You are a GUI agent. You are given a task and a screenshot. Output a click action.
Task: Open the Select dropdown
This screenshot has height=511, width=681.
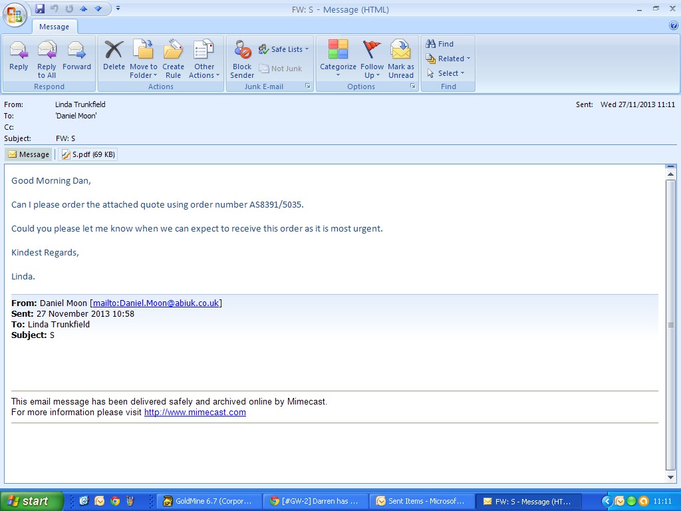coord(446,73)
